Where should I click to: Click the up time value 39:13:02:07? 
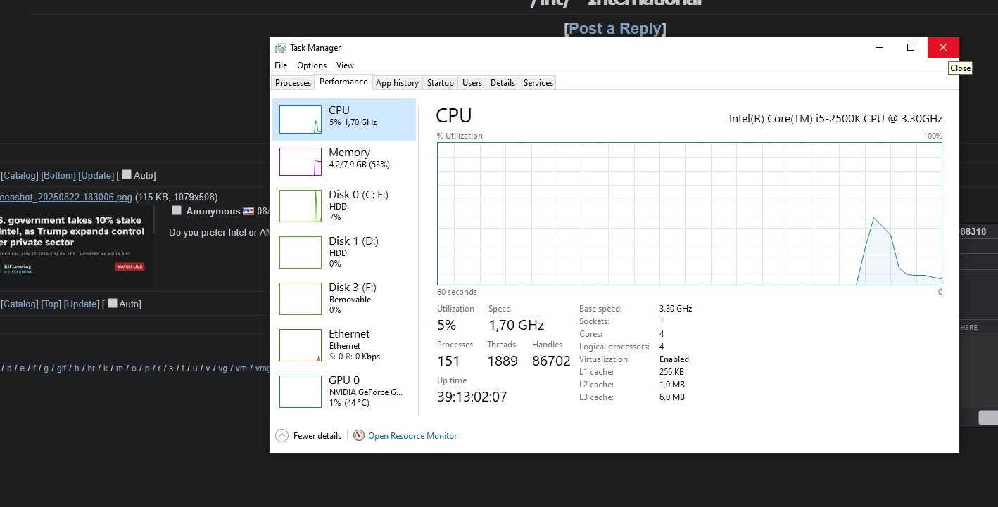click(x=472, y=397)
